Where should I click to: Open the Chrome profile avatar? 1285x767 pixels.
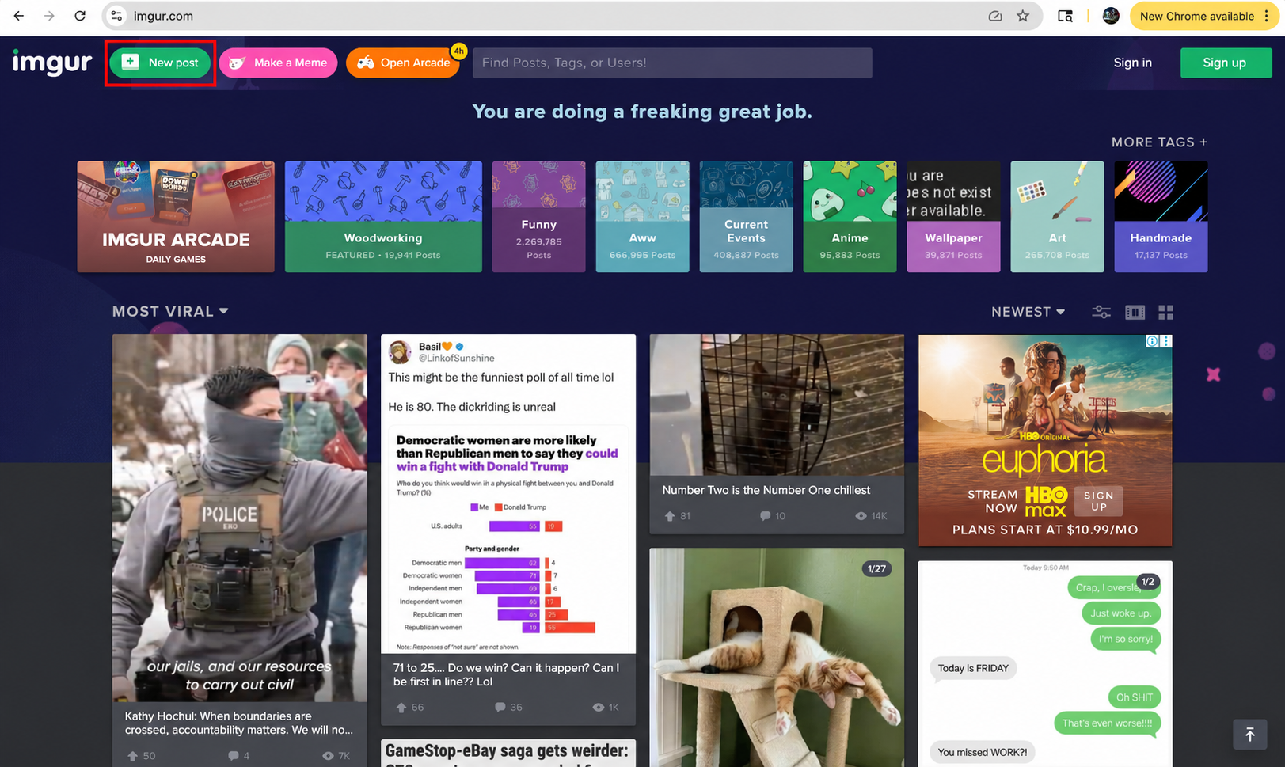1111,16
